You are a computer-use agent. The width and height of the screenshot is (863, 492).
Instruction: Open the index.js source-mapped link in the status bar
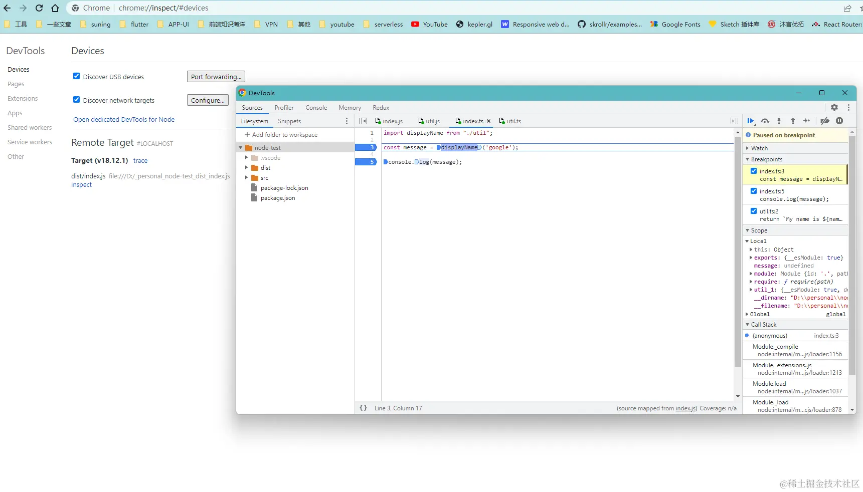[x=685, y=408]
